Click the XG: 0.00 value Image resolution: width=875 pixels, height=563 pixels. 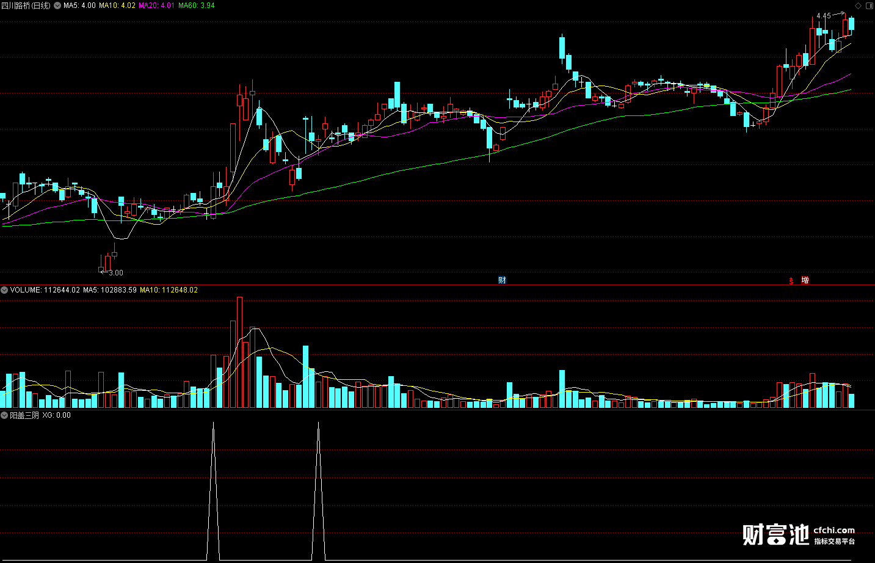point(56,415)
